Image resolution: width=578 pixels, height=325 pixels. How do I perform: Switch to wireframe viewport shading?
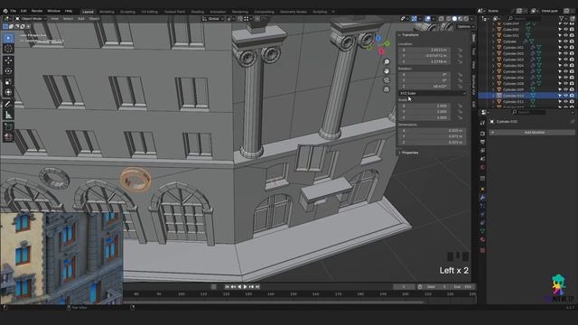[x=448, y=18]
